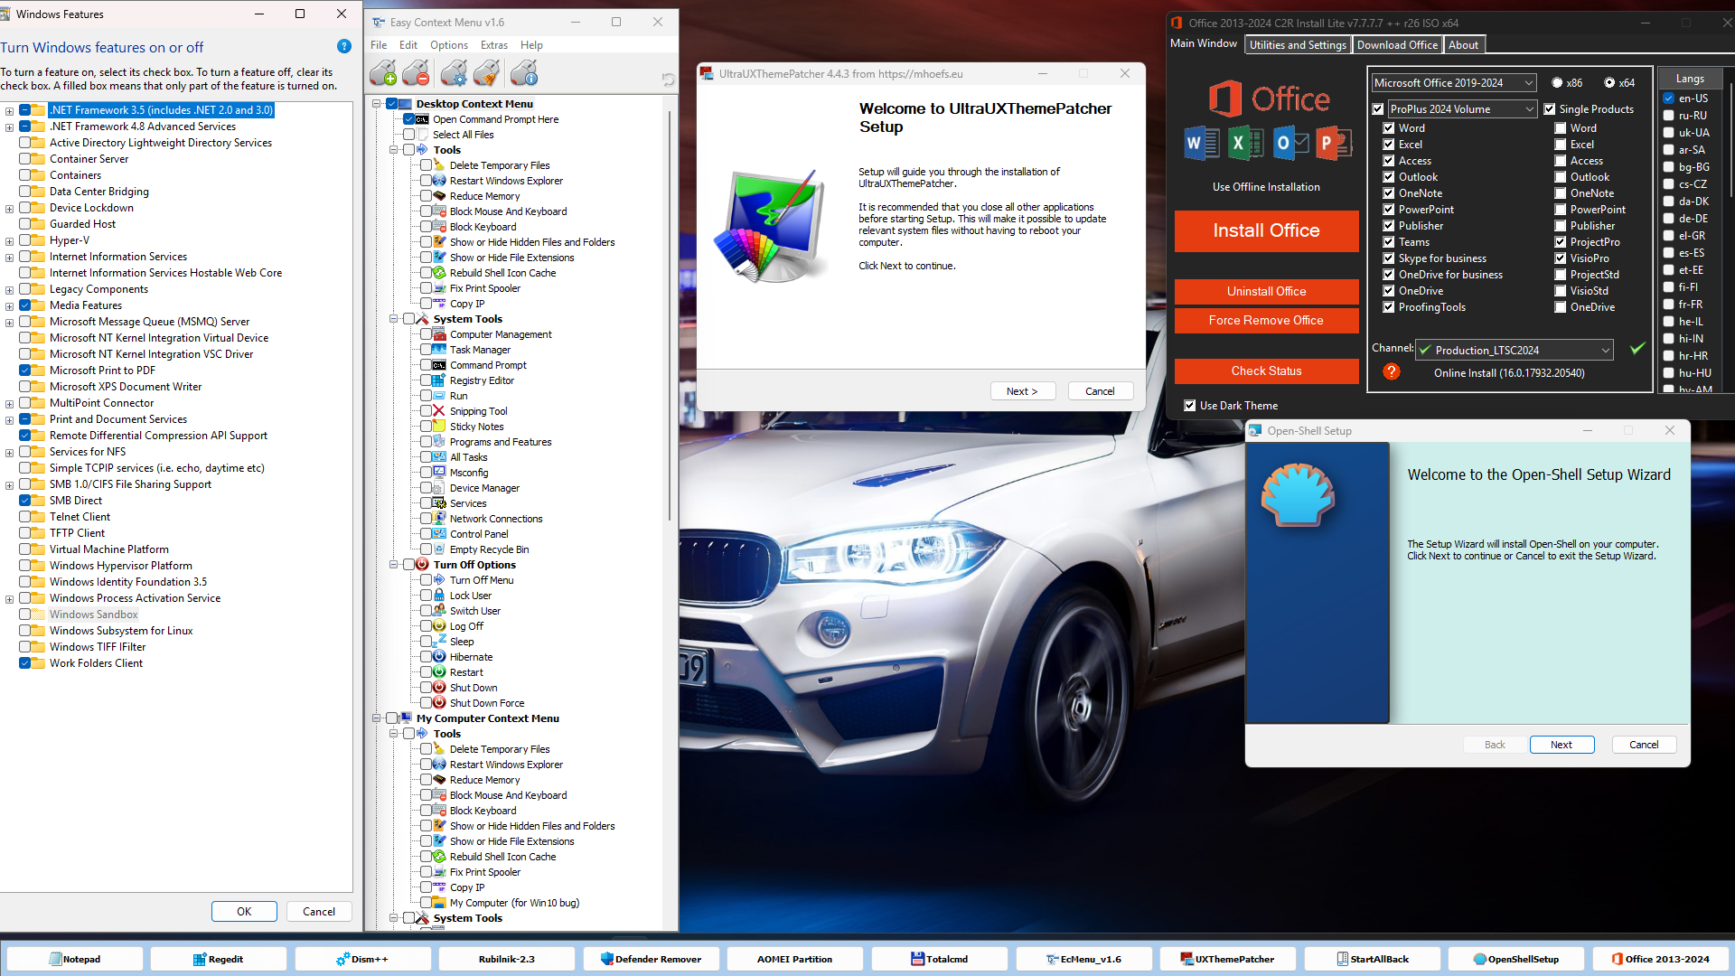The height and width of the screenshot is (976, 1735).
Task: Open the Production_LTSC2024 channel dropdown
Action: click(1514, 350)
